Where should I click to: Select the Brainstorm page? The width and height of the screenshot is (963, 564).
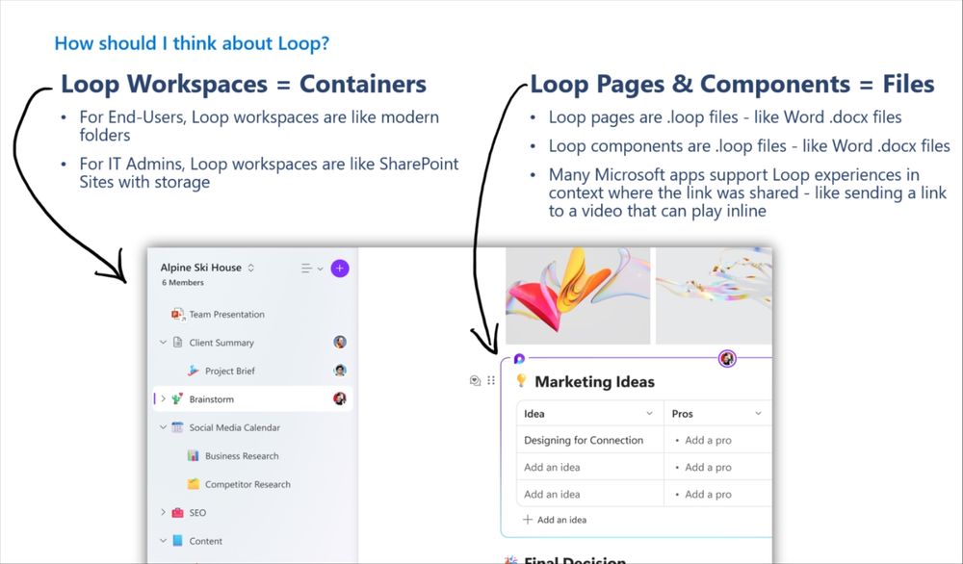pyautogui.click(x=252, y=398)
